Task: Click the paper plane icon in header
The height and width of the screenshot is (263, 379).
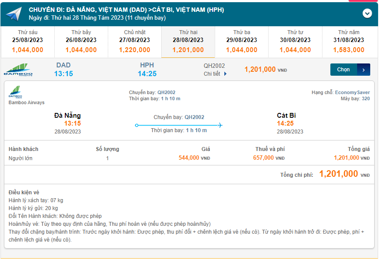Action: (14, 14)
